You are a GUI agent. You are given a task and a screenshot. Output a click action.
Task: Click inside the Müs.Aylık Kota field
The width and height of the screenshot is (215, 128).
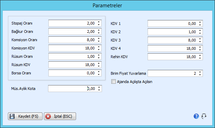click(75, 89)
